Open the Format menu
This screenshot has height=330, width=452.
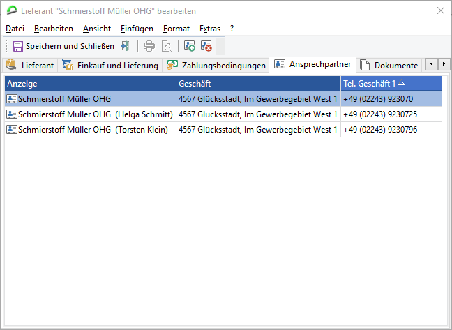pyautogui.click(x=176, y=29)
